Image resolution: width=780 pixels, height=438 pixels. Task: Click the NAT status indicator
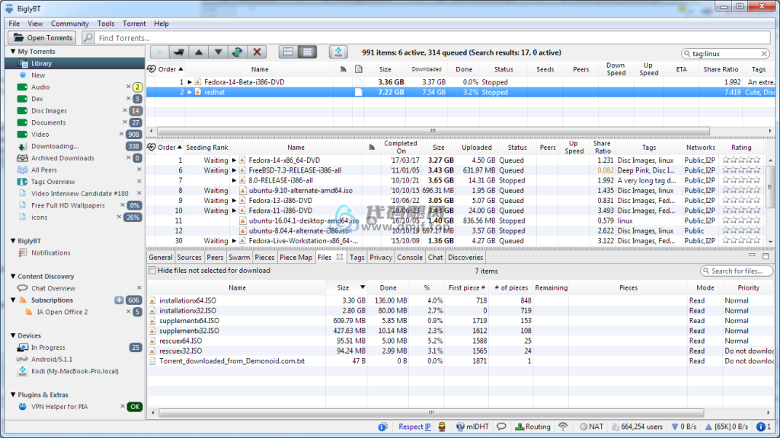pos(591,427)
